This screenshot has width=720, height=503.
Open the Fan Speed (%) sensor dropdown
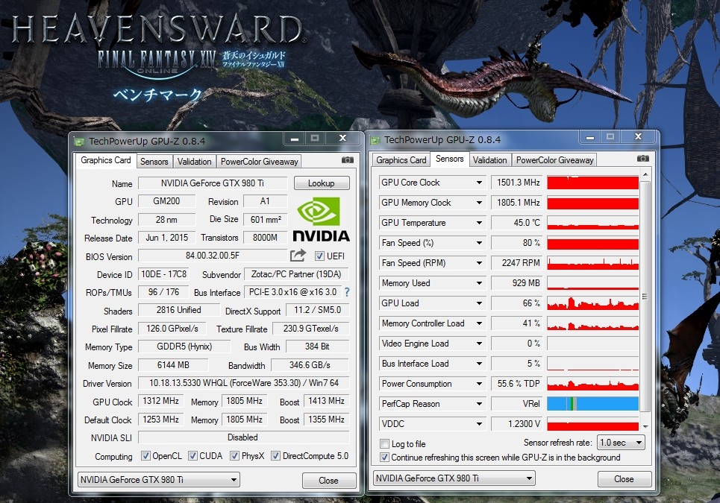click(x=479, y=243)
